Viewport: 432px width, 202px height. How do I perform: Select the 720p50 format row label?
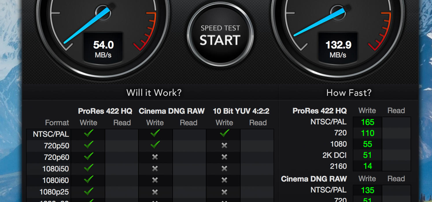[57, 146]
